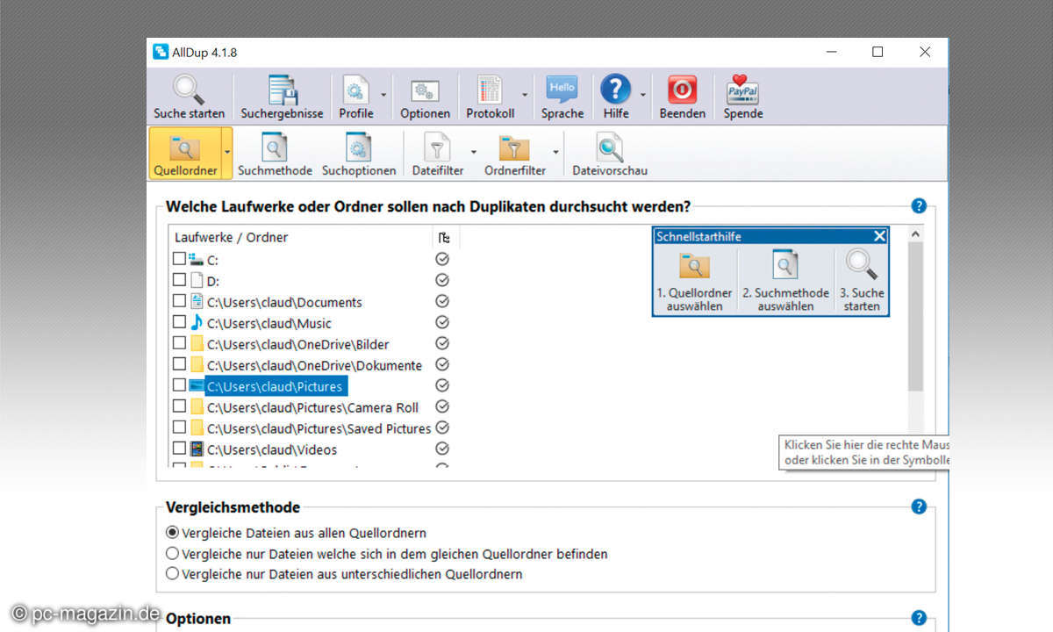The image size is (1053, 632).
Task: Maximize the AllDup window
Action: click(877, 52)
